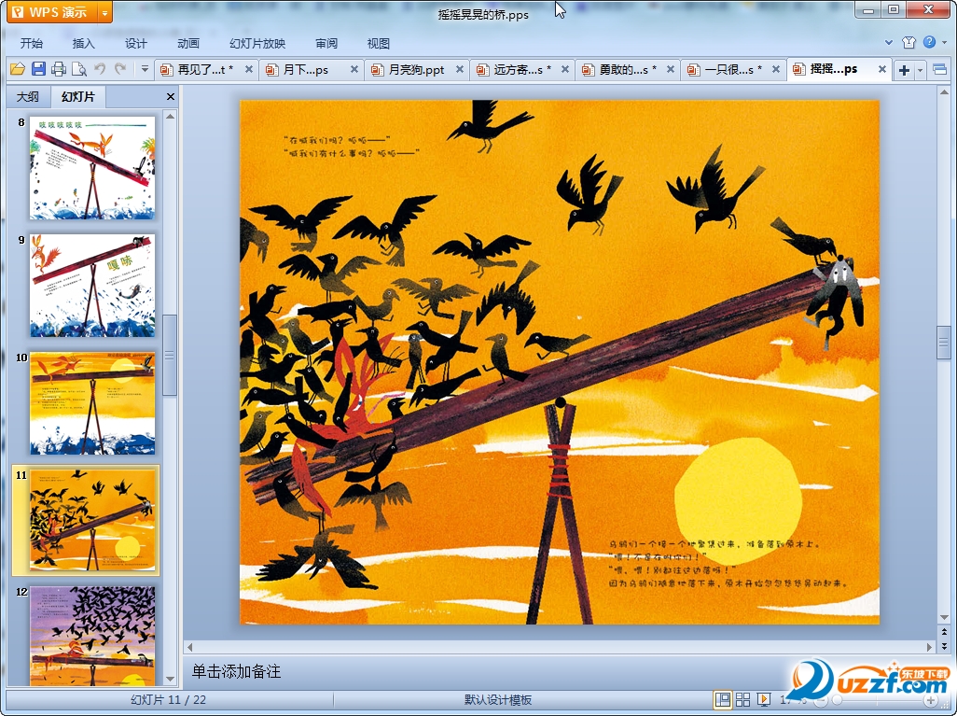The image size is (957, 716).
Task: Open the 开始 menu tab
Action: click(31, 43)
